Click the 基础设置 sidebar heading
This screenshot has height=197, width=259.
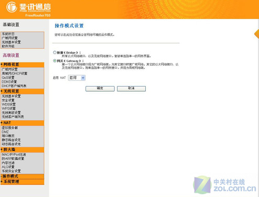[11, 25]
